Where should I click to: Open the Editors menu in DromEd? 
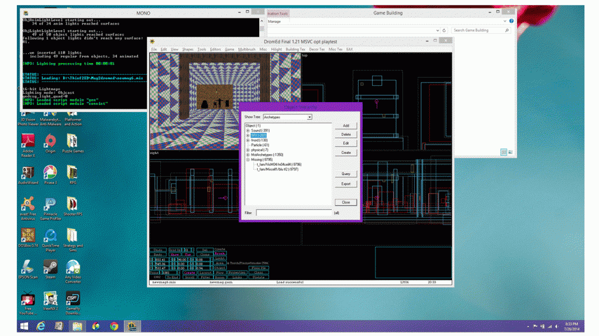[215, 50]
